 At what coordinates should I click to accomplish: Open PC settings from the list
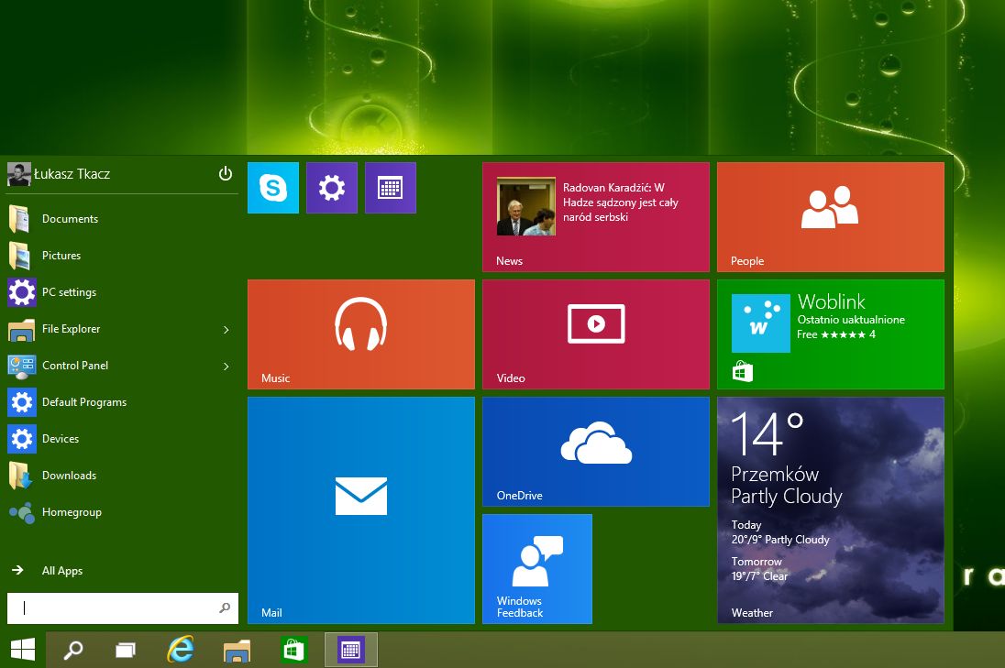point(122,292)
